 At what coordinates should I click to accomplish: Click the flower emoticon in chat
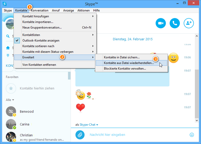coord(89,95)
